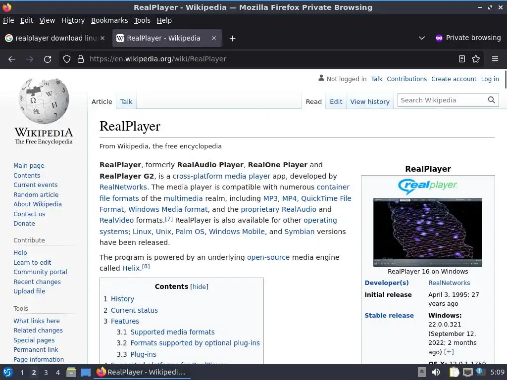
Task: Open a new tab with the plus button
Action: tap(232, 39)
